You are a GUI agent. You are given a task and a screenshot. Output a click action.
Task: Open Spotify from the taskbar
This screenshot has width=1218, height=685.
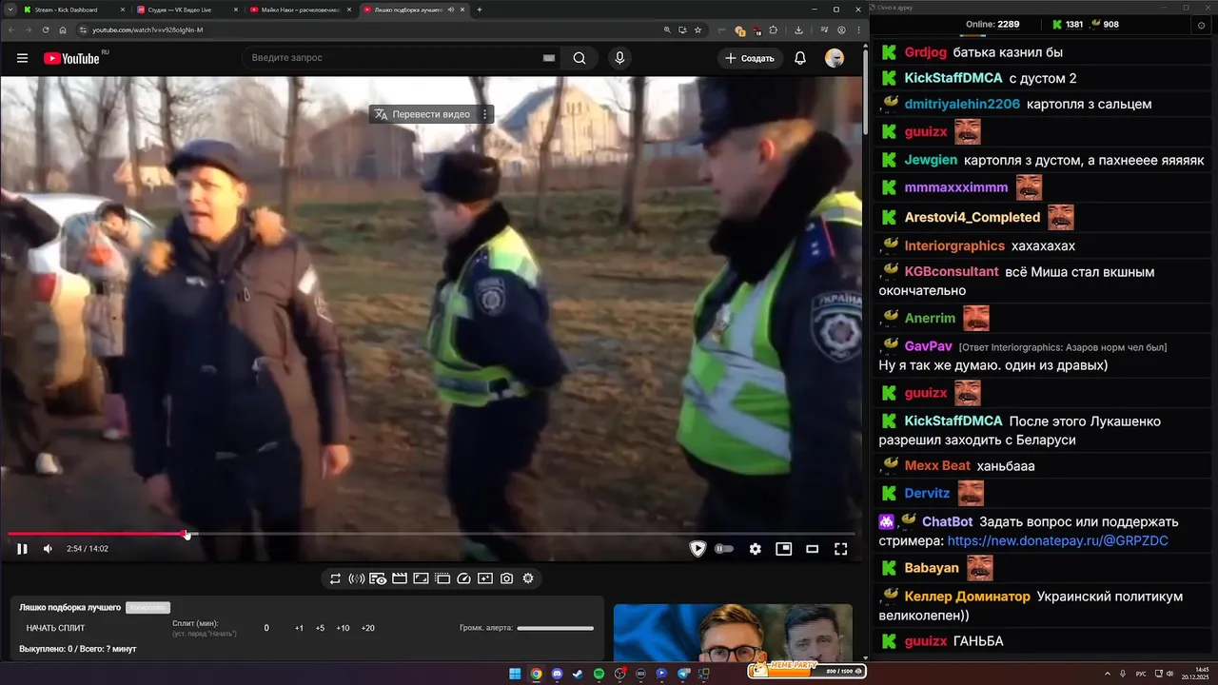point(599,674)
